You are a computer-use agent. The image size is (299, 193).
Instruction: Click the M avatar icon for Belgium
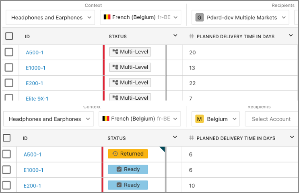click(x=199, y=119)
